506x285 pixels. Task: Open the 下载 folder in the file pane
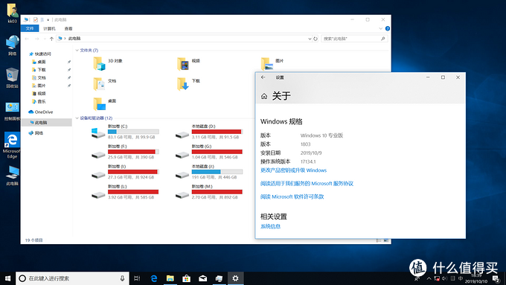click(x=188, y=83)
